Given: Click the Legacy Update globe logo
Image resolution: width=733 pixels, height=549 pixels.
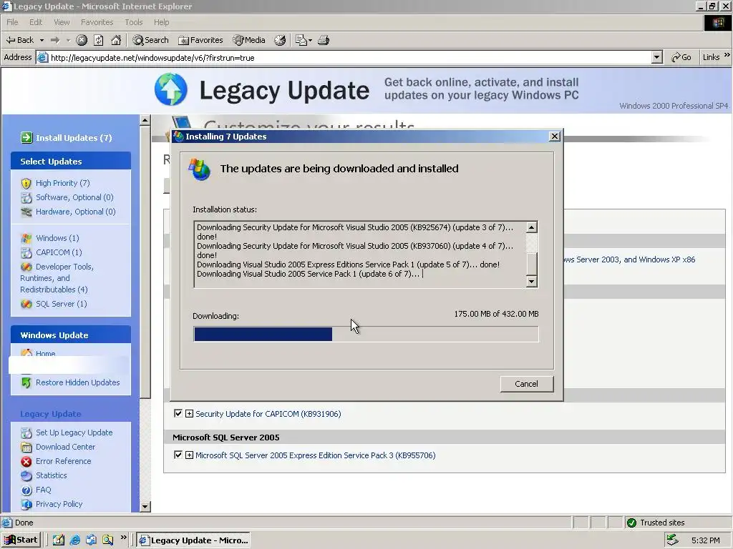Looking at the screenshot, I should point(171,89).
